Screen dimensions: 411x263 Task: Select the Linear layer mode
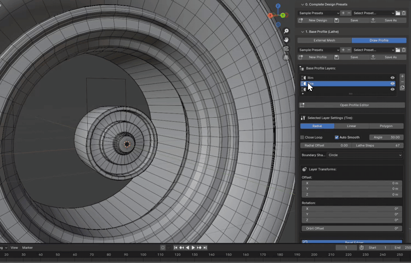351,126
